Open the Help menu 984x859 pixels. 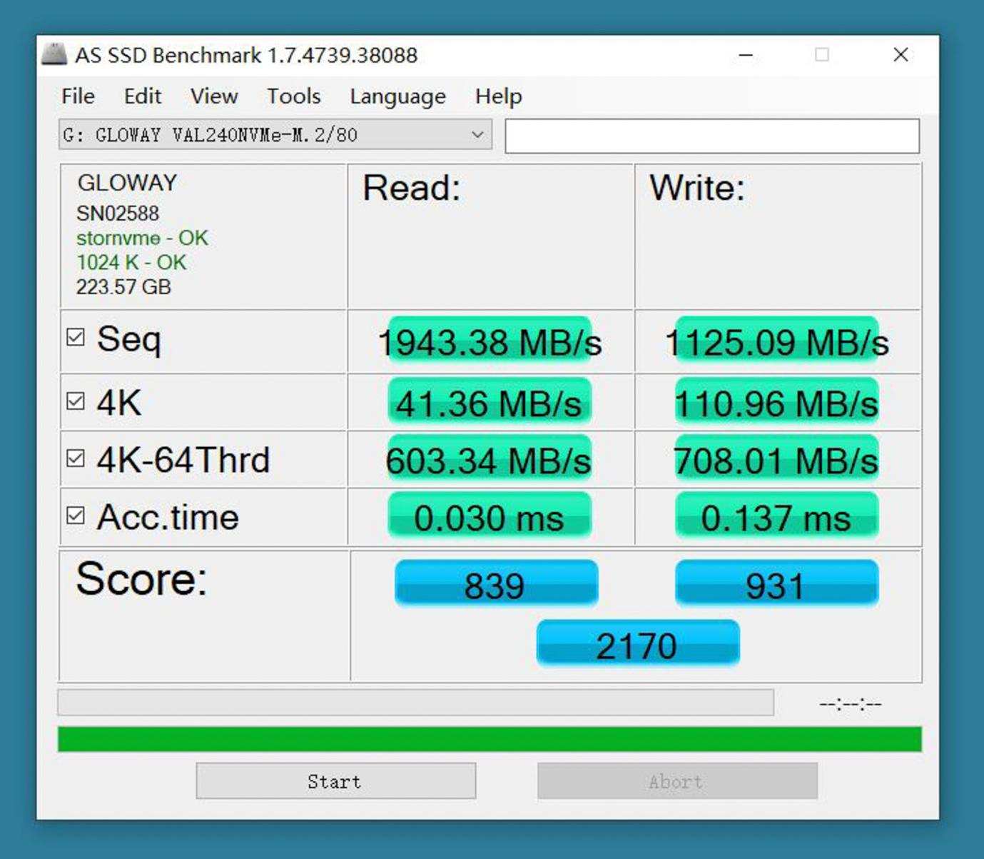498,96
